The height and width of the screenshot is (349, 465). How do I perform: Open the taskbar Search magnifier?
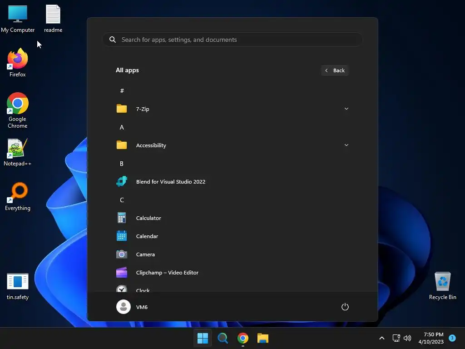coord(223,338)
